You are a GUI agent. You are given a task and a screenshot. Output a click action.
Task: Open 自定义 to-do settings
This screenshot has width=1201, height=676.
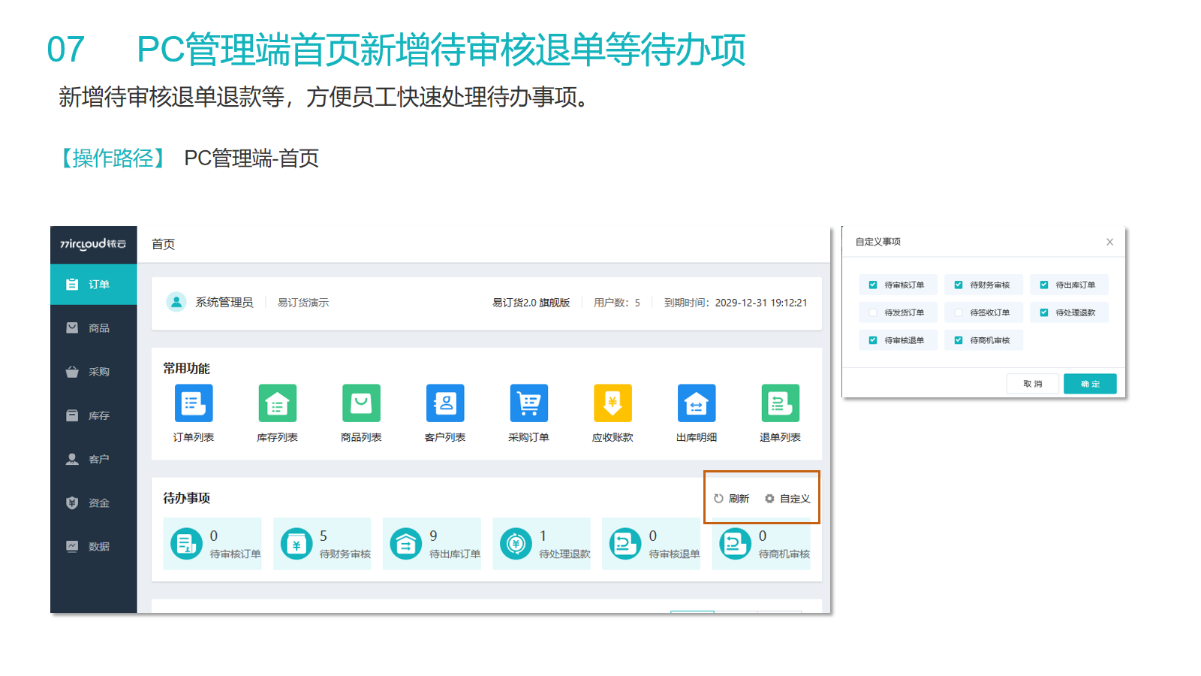click(x=787, y=499)
